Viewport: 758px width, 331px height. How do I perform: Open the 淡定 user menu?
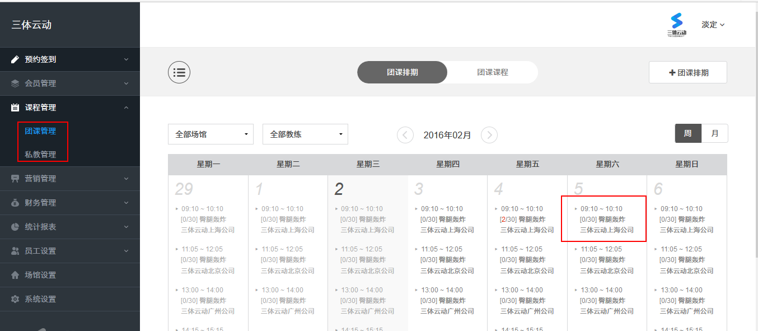[x=713, y=25]
